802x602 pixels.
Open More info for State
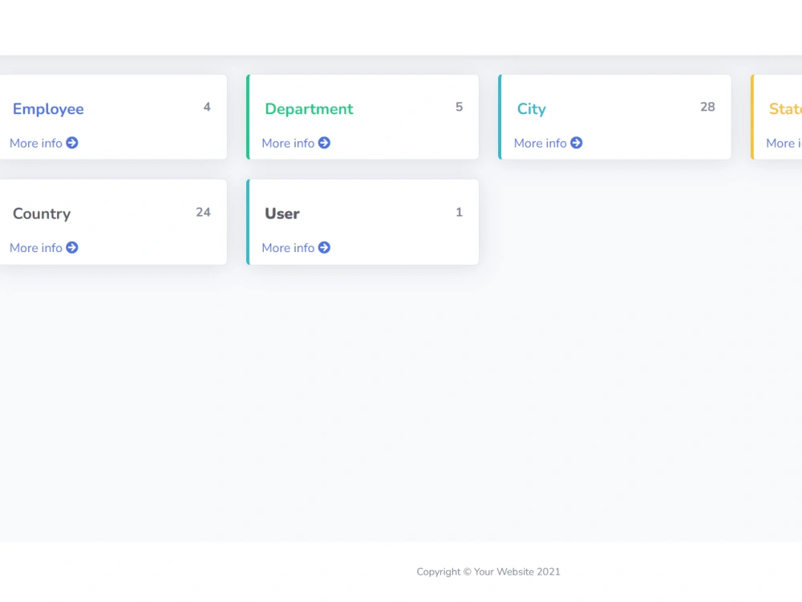[782, 143]
